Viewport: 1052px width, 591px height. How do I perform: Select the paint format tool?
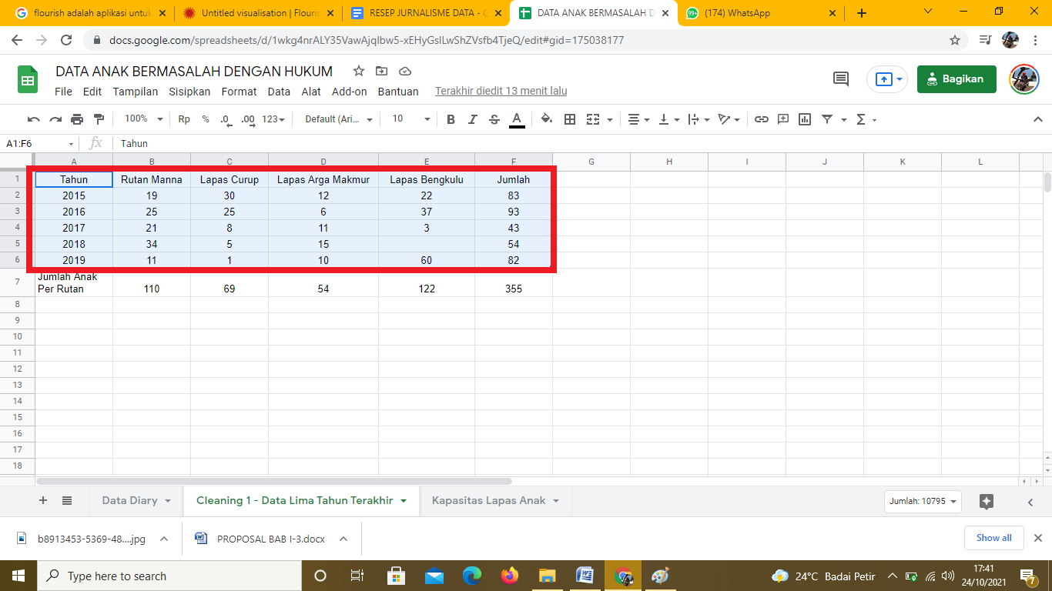click(x=99, y=119)
